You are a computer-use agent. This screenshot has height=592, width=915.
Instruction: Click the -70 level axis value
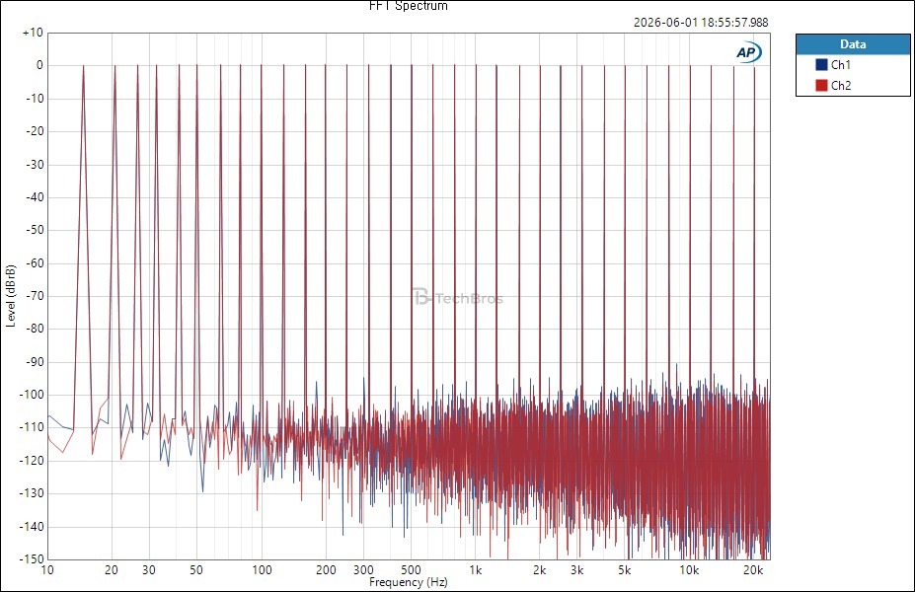[x=34, y=296]
